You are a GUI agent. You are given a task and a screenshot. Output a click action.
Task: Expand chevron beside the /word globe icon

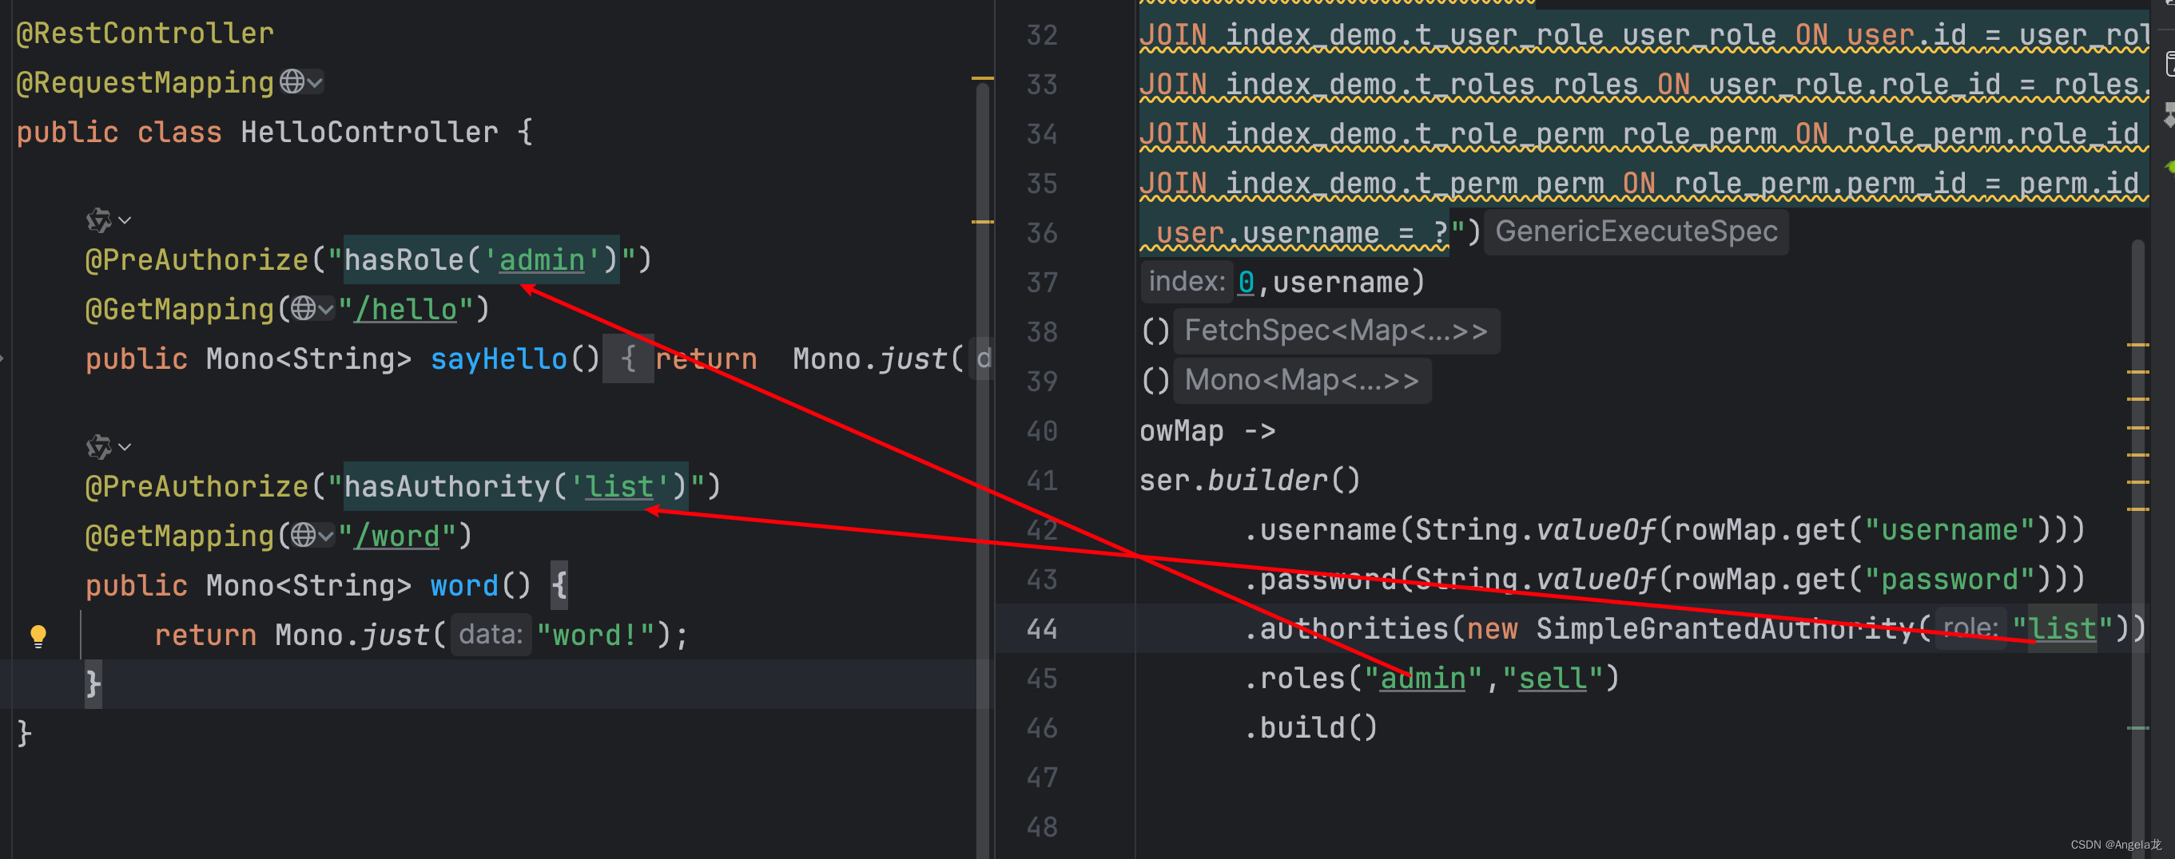tap(326, 536)
